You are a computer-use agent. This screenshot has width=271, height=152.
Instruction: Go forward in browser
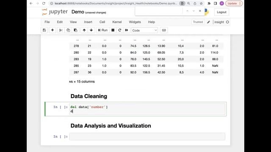[37, 3]
